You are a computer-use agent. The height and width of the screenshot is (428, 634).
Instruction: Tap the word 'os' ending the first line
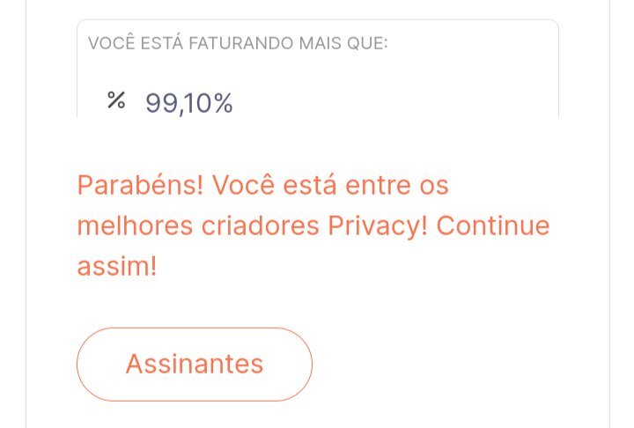tap(435, 186)
